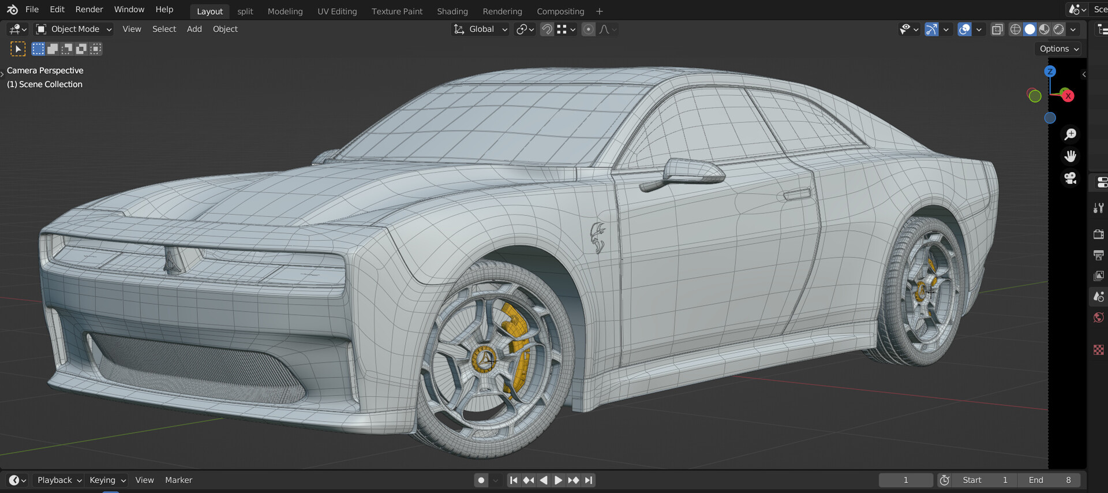Expand the Options dropdown
Screen dimensions: 1108x493
coord(1058,49)
